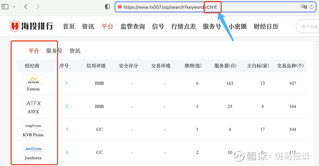The image size is (319, 166).
Task: Click the 服务器(台) column header
Action: click(x=225, y=66)
